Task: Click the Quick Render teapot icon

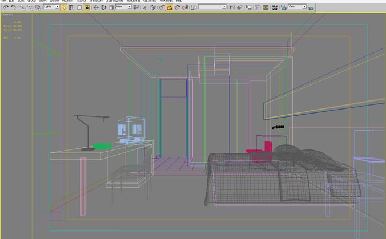Action: 311,8
